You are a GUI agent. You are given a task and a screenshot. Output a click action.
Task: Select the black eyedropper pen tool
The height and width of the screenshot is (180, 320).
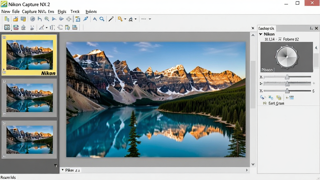111,19
